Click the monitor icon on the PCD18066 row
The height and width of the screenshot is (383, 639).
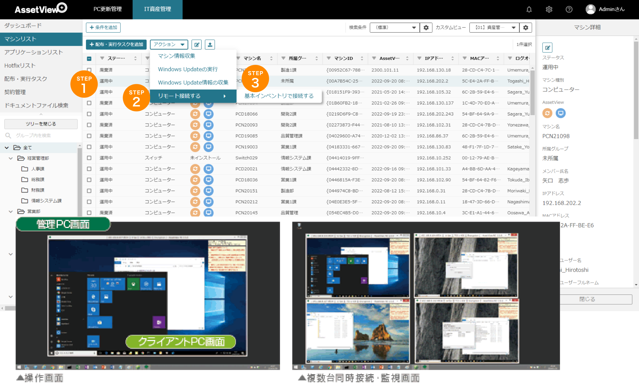pyautogui.click(x=209, y=114)
